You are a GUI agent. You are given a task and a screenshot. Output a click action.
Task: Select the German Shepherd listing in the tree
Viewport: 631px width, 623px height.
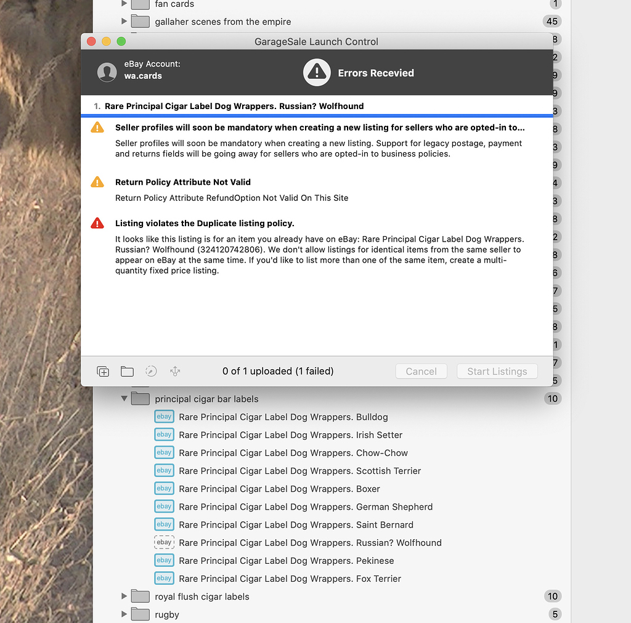306,507
